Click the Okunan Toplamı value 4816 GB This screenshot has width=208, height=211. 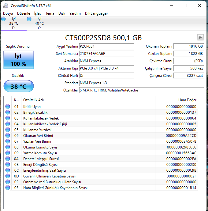[188, 46]
